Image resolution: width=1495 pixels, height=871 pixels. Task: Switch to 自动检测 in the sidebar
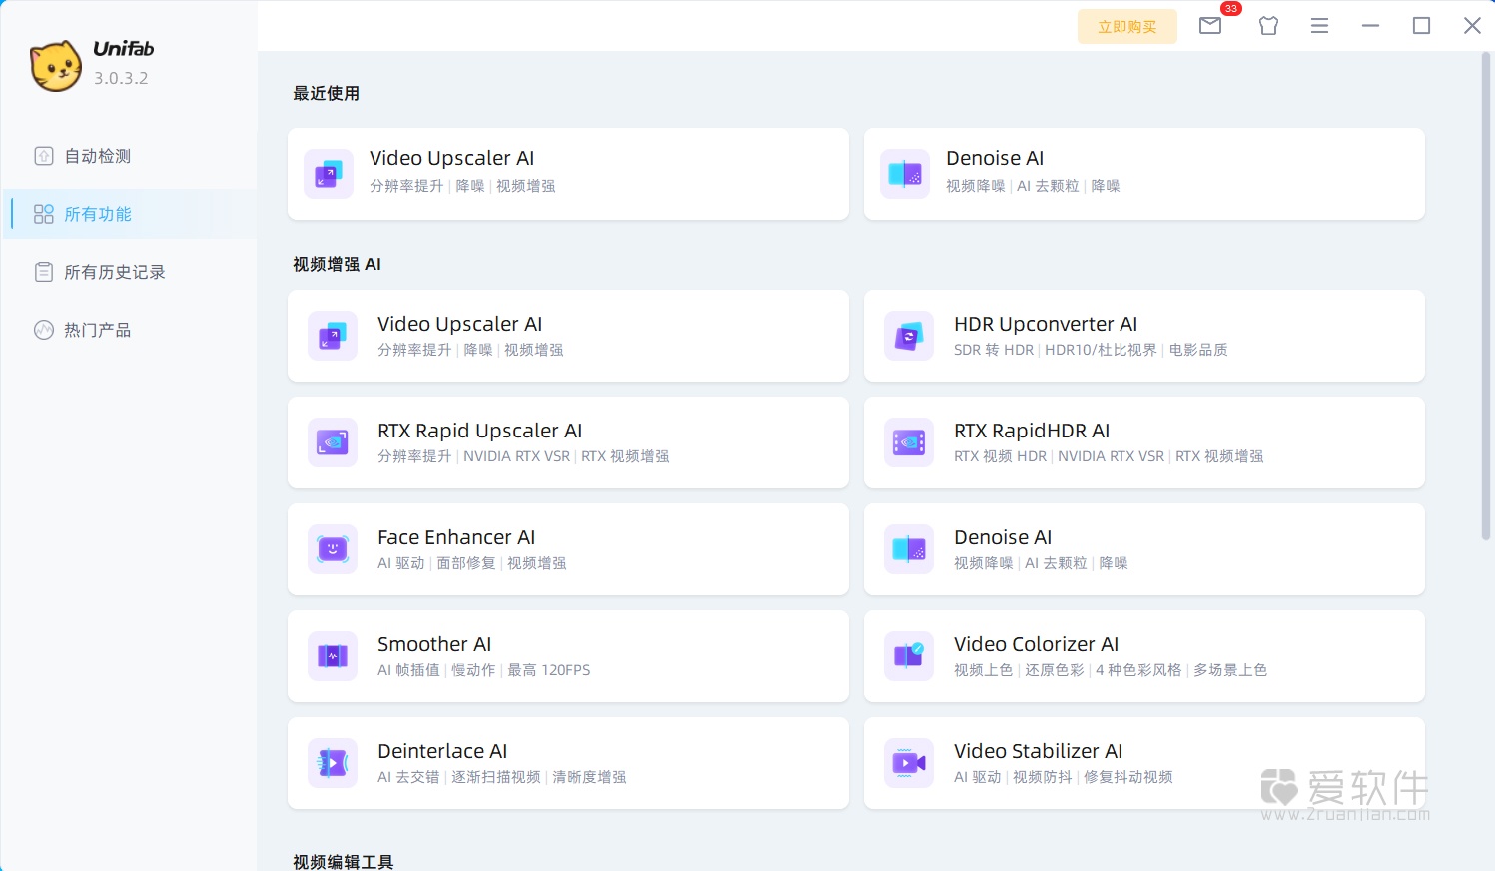tap(96, 155)
